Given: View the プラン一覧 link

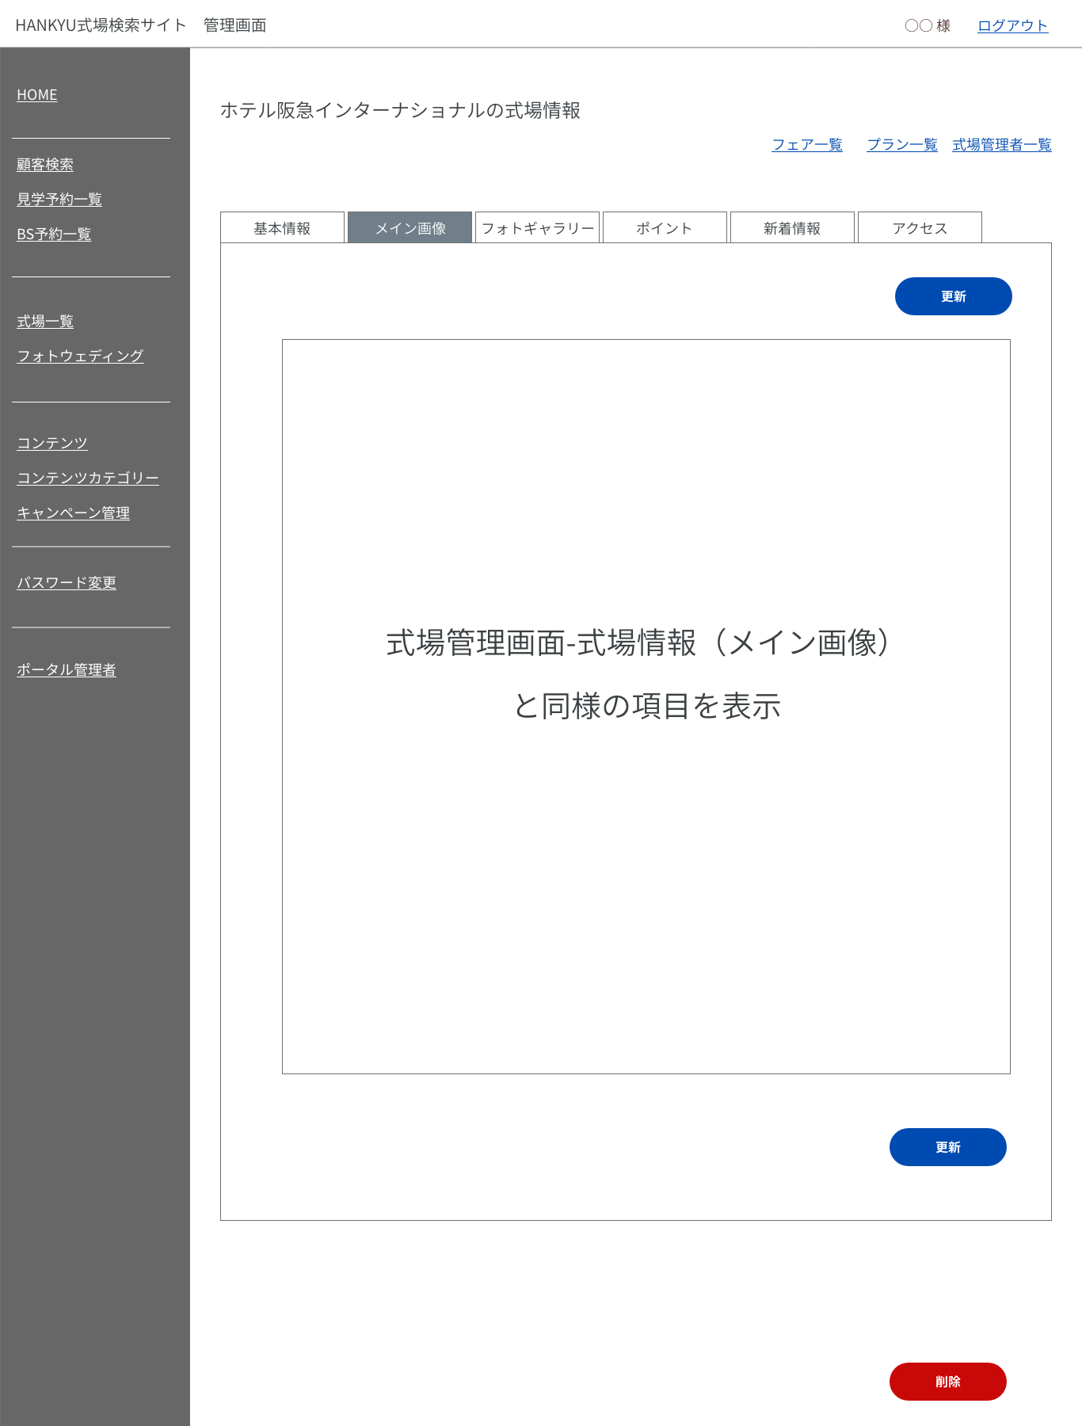Looking at the screenshot, I should [x=902, y=145].
